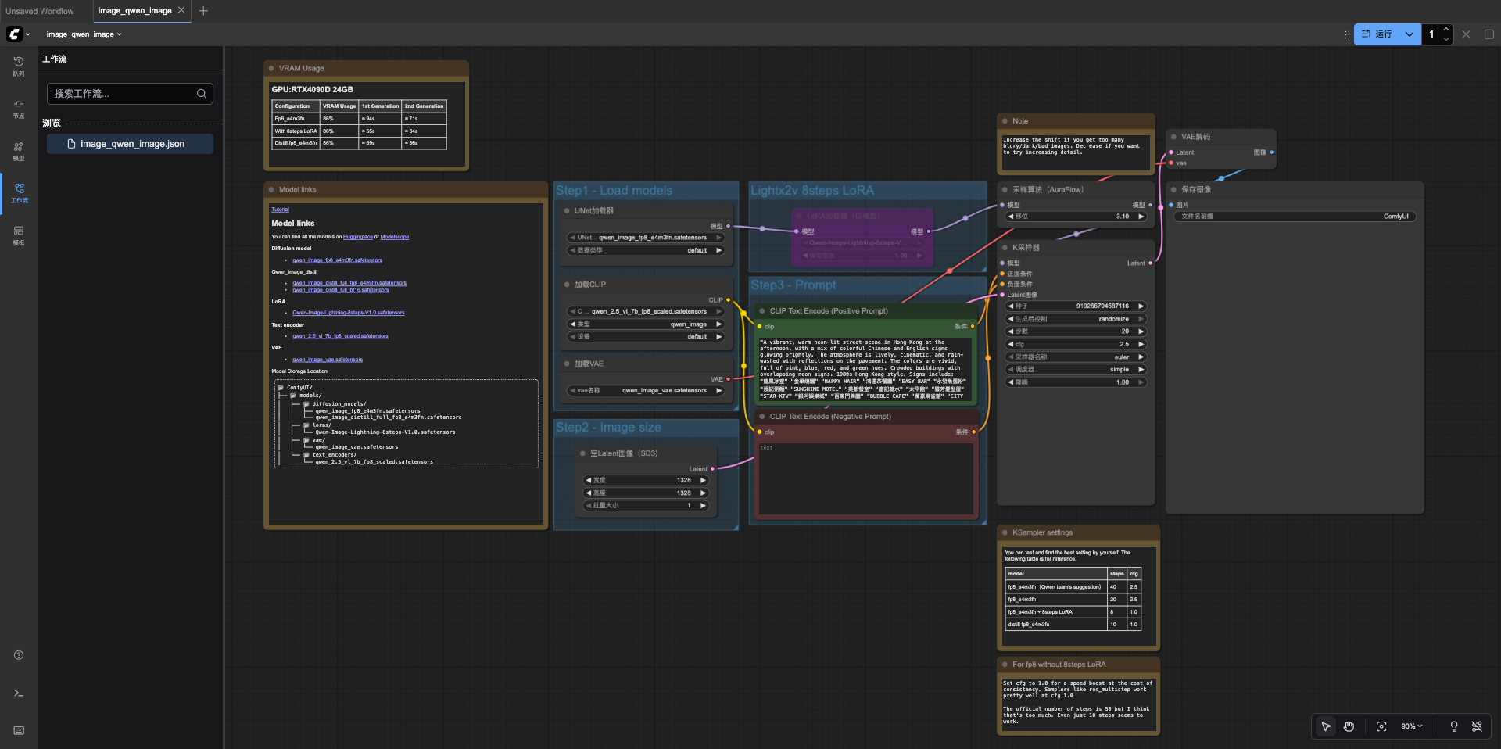Increase the cfg value in K采样器

click(x=1141, y=344)
